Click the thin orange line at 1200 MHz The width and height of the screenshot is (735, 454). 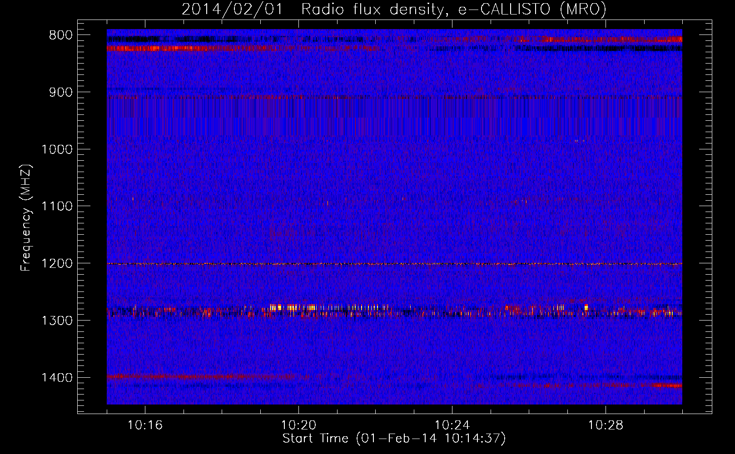394,264
